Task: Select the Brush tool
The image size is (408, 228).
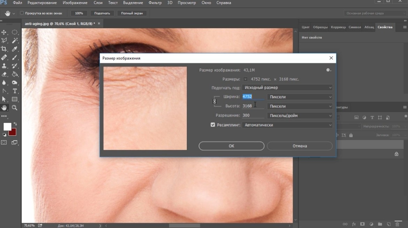Action: (x=15, y=57)
